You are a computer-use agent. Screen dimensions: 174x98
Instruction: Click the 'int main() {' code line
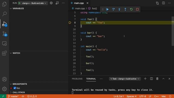pyautogui.click(x=89, y=46)
